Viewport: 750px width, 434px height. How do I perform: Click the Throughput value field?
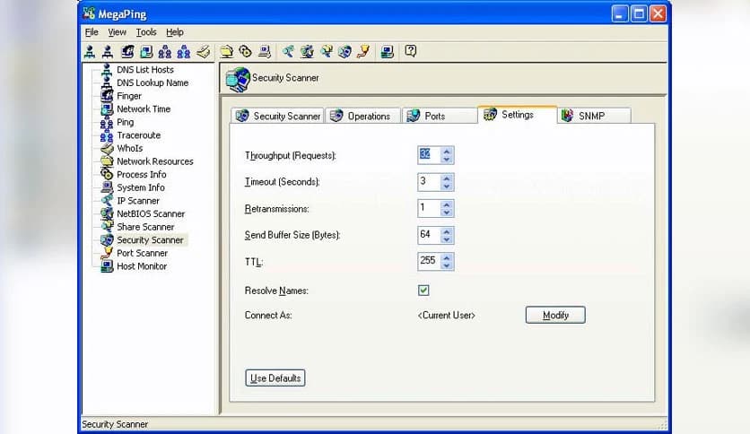(x=429, y=155)
